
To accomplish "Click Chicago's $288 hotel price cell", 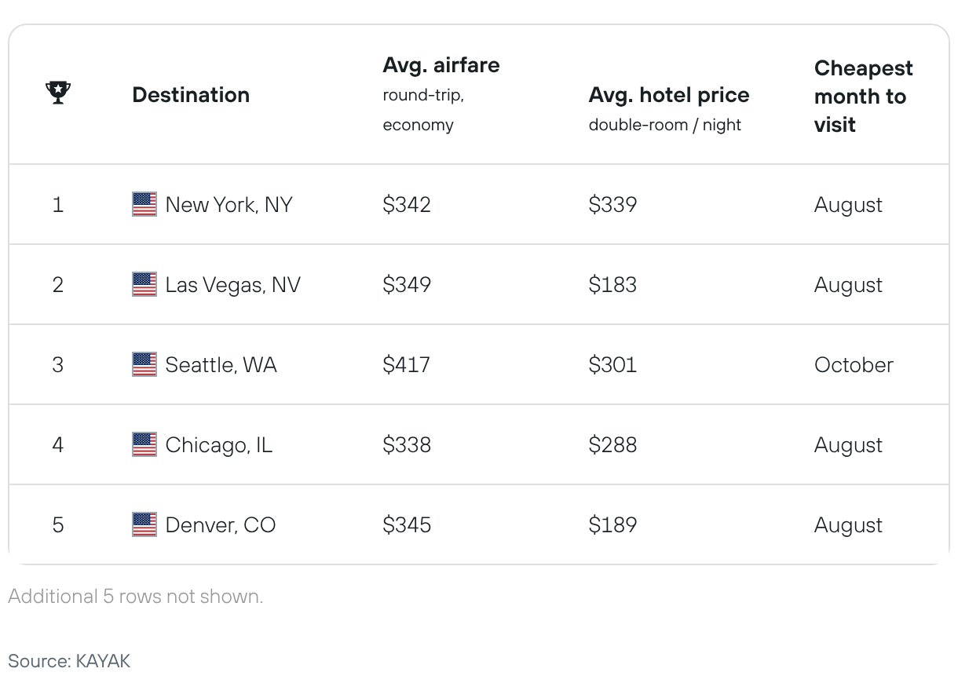I will pos(612,445).
